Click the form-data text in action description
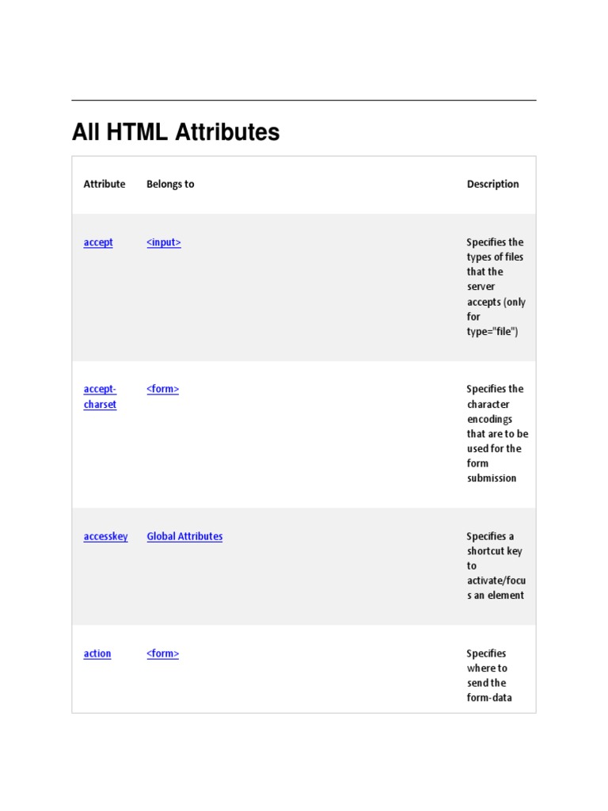 coord(489,698)
